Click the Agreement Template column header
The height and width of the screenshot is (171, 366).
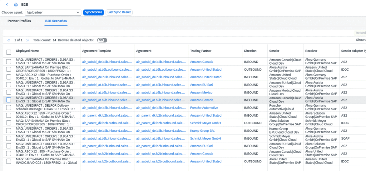tap(97, 51)
